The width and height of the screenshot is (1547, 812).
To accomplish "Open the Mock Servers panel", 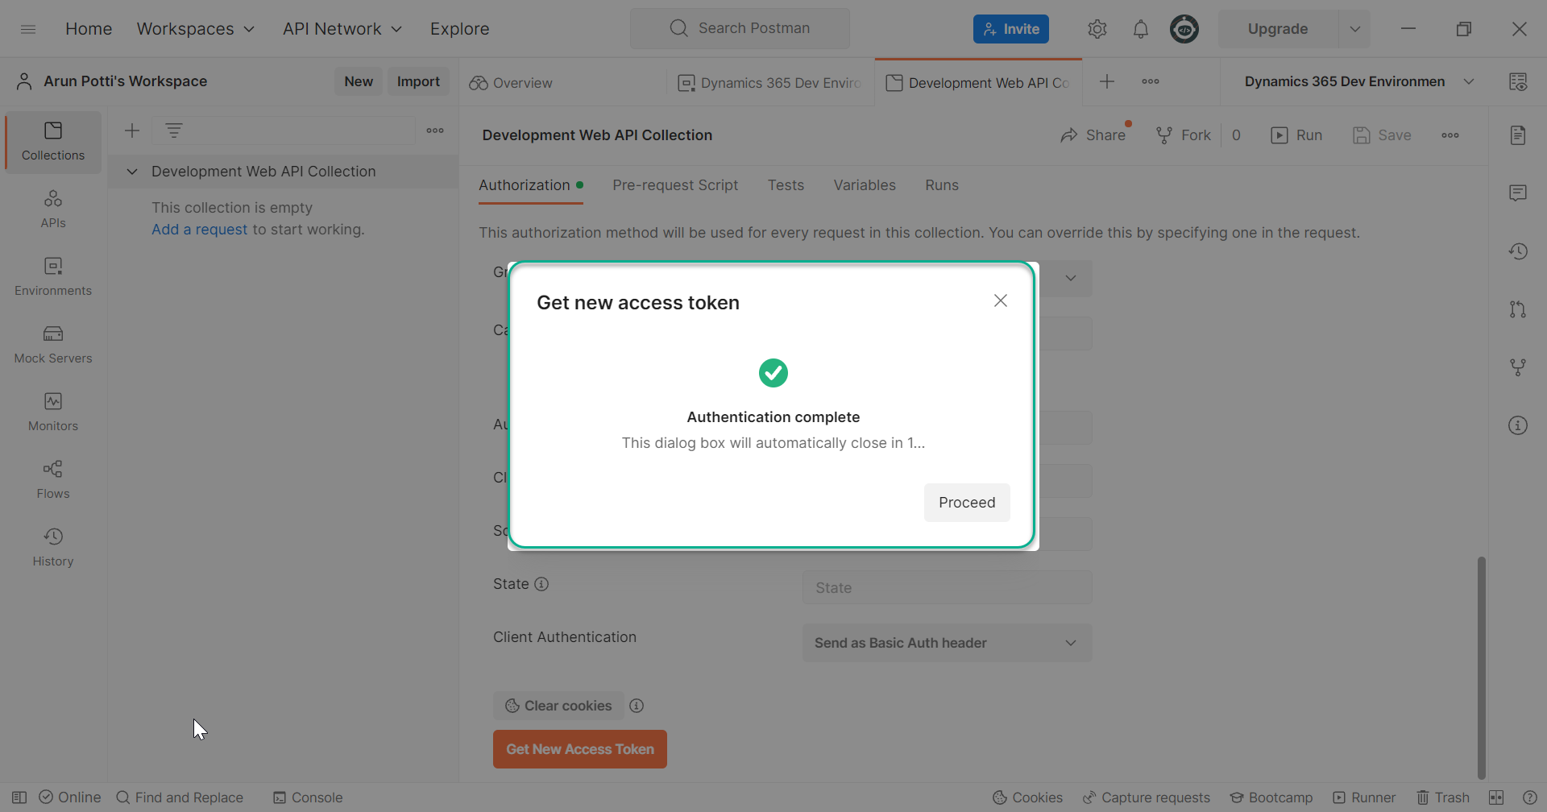I will (52, 343).
